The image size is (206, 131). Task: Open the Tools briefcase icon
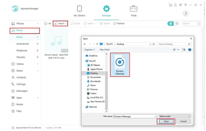134,9
